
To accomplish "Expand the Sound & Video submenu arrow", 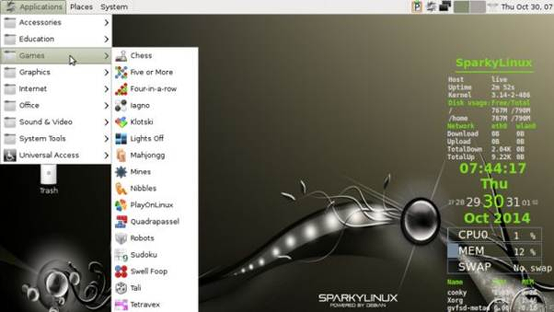I will tap(106, 122).
